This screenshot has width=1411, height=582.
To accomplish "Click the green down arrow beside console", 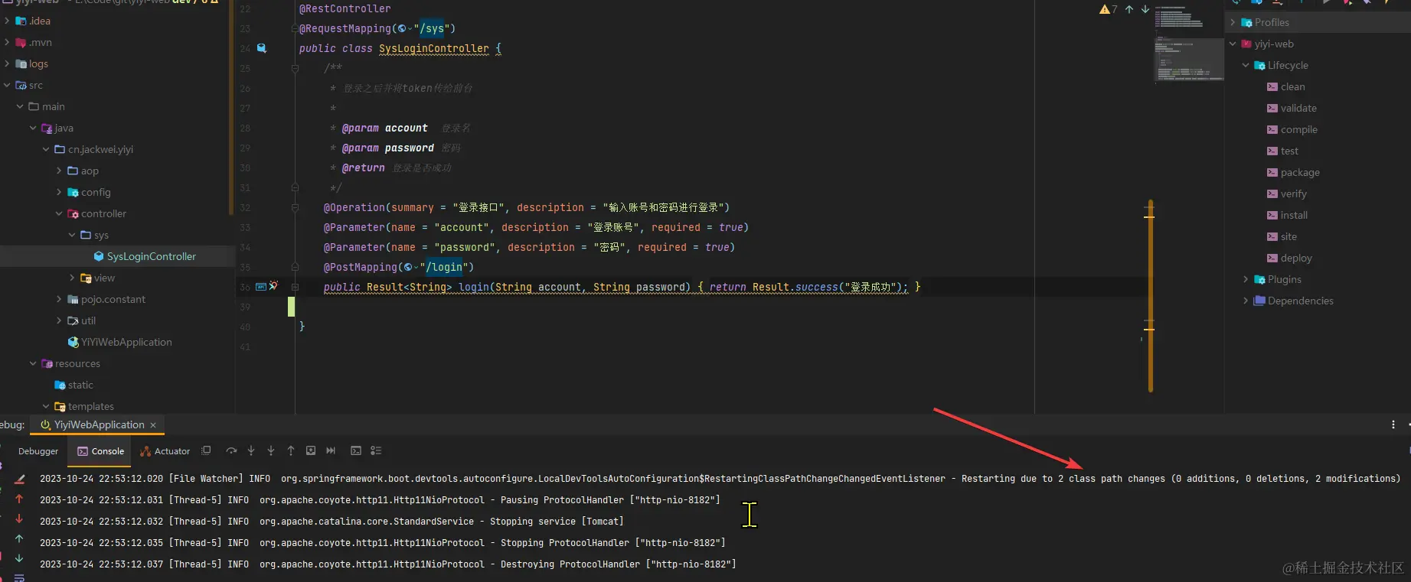I will 19,558.
